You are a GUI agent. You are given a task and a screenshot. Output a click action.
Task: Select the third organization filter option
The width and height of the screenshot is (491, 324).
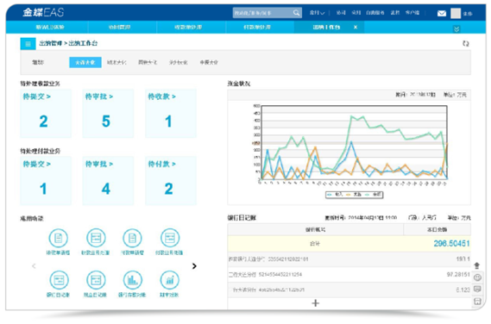(148, 63)
